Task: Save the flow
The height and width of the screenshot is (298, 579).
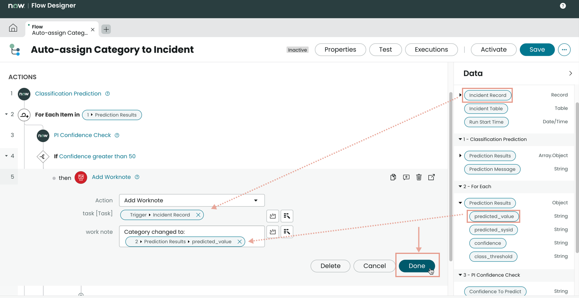Action: pos(537,50)
